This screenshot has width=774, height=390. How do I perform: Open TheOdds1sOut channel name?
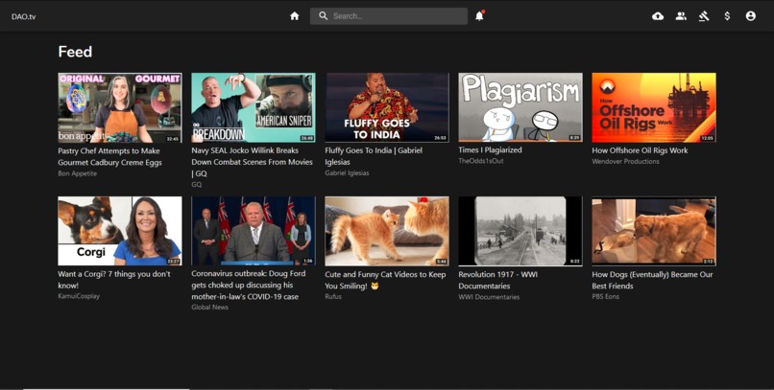(481, 161)
